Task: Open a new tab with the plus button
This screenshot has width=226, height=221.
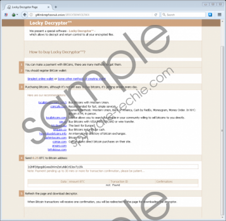Action: click(56, 7)
